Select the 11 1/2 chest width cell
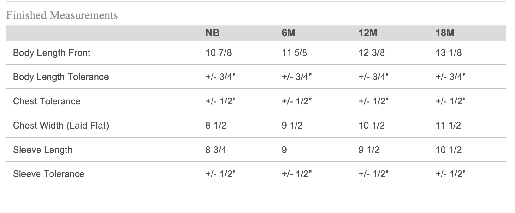 point(448,126)
